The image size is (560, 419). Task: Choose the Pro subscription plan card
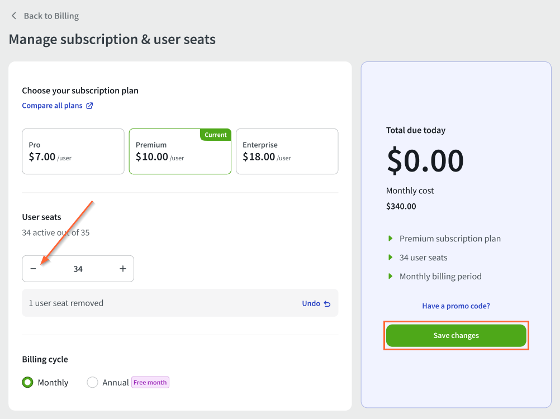[x=73, y=151]
